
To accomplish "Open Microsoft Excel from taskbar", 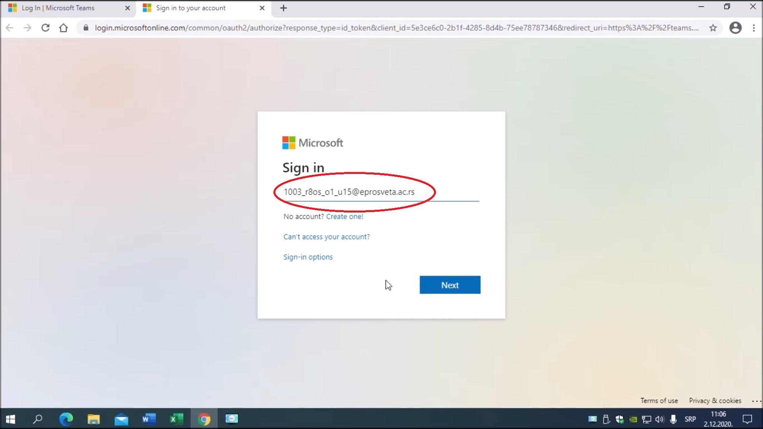I will tap(176, 419).
